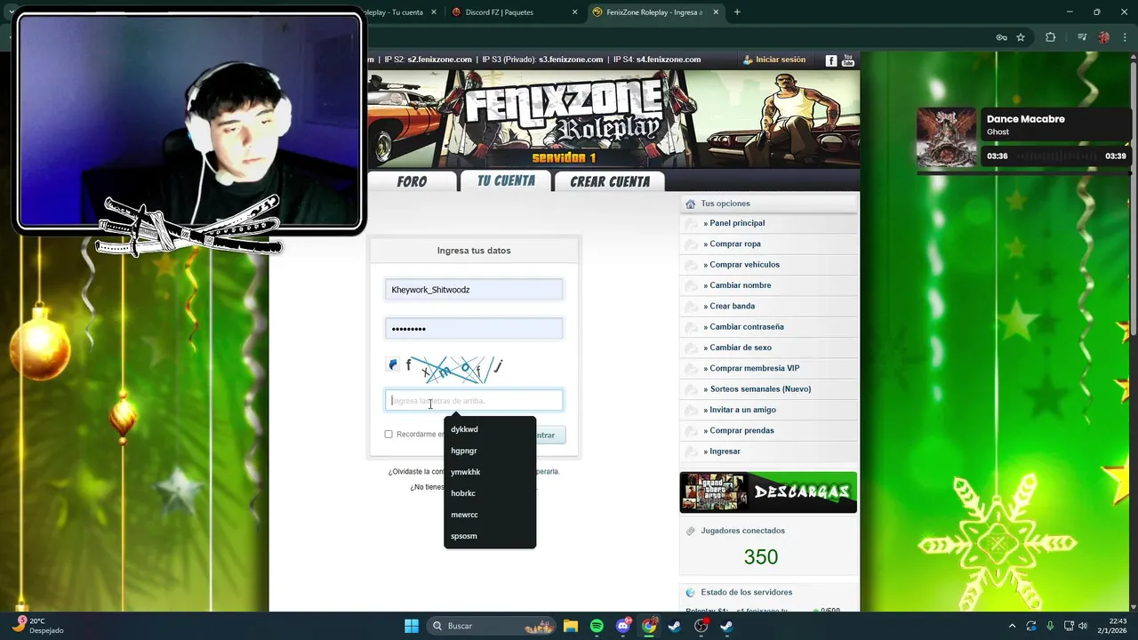Screen dimensions: 1138x640
Task: Select autofill suggestion spsosm
Action: [x=490, y=536]
